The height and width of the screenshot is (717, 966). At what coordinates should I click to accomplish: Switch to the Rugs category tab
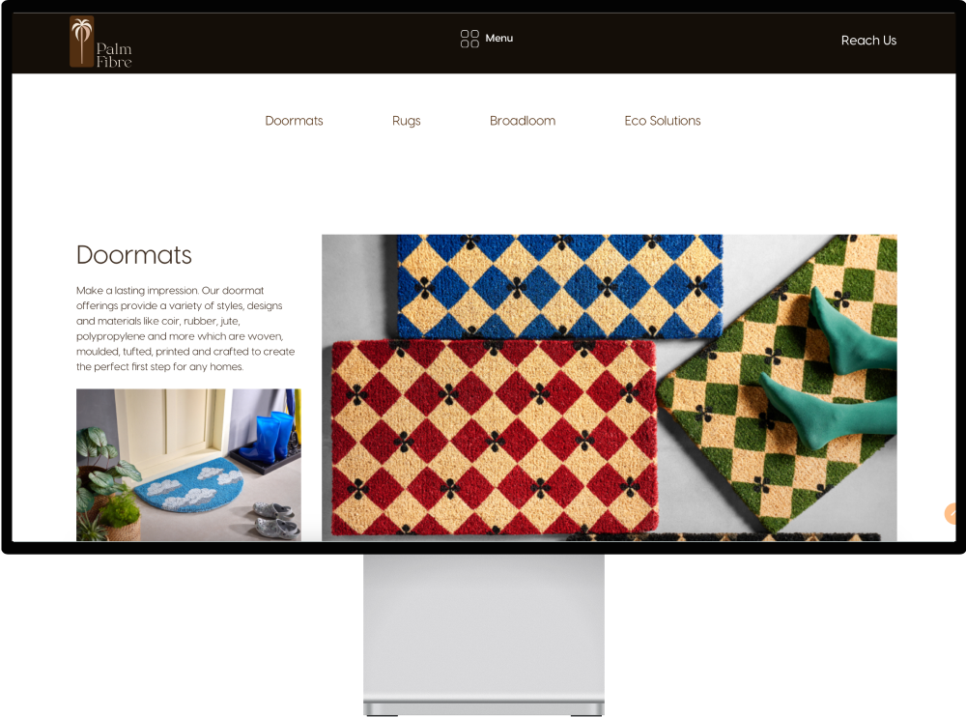point(406,121)
